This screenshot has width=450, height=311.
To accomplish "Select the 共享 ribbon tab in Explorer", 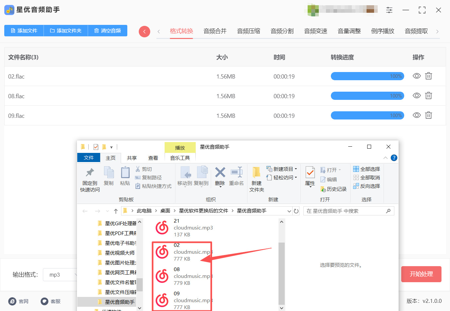I will pyautogui.click(x=132, y=158).
